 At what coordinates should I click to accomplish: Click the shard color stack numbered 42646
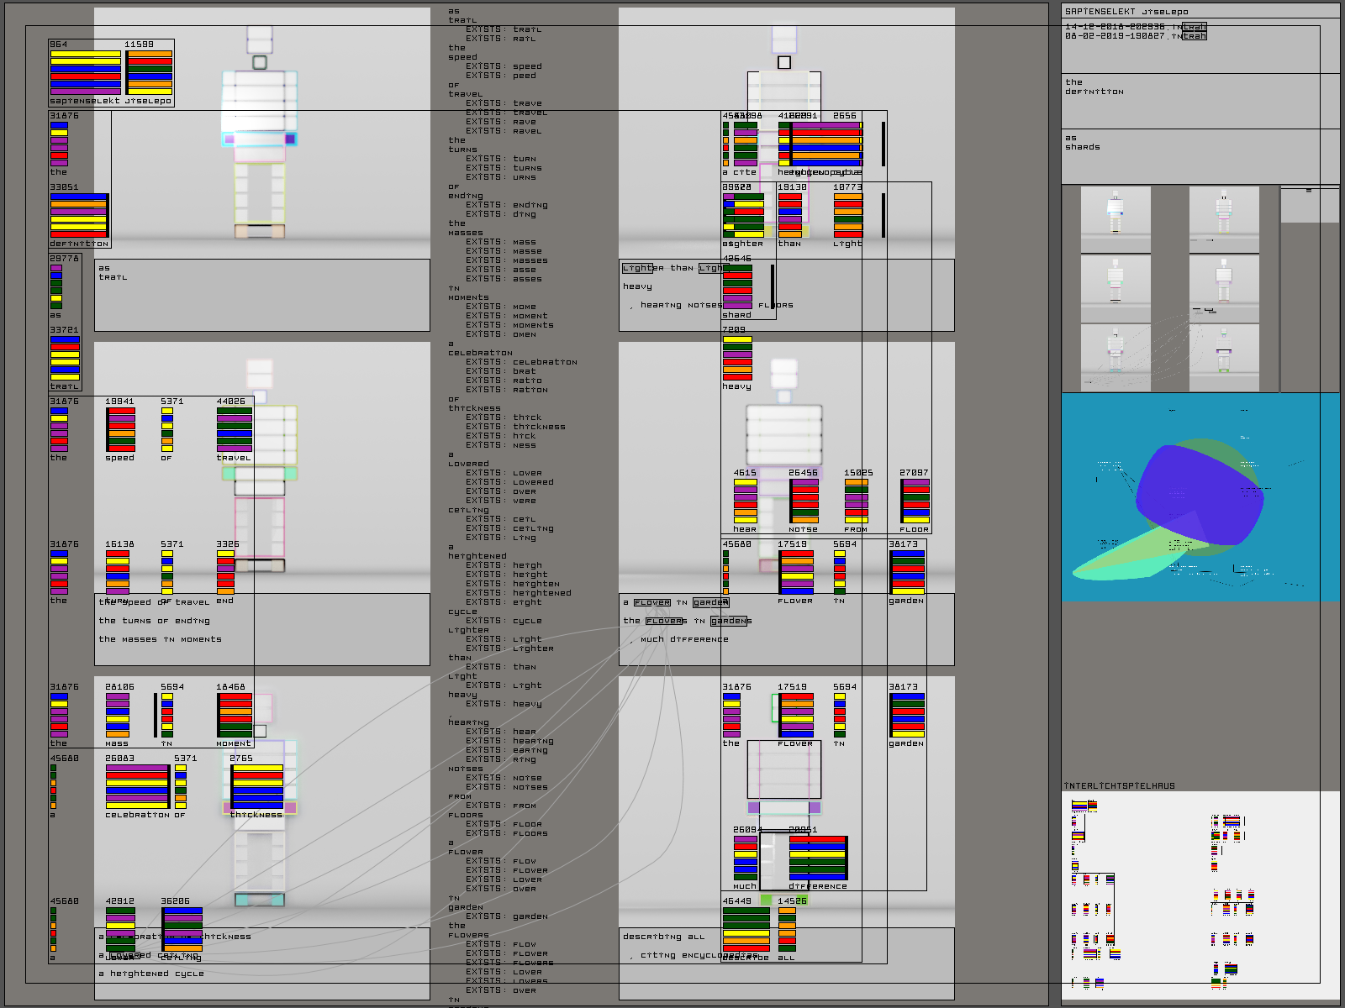(x=737, y=287)
